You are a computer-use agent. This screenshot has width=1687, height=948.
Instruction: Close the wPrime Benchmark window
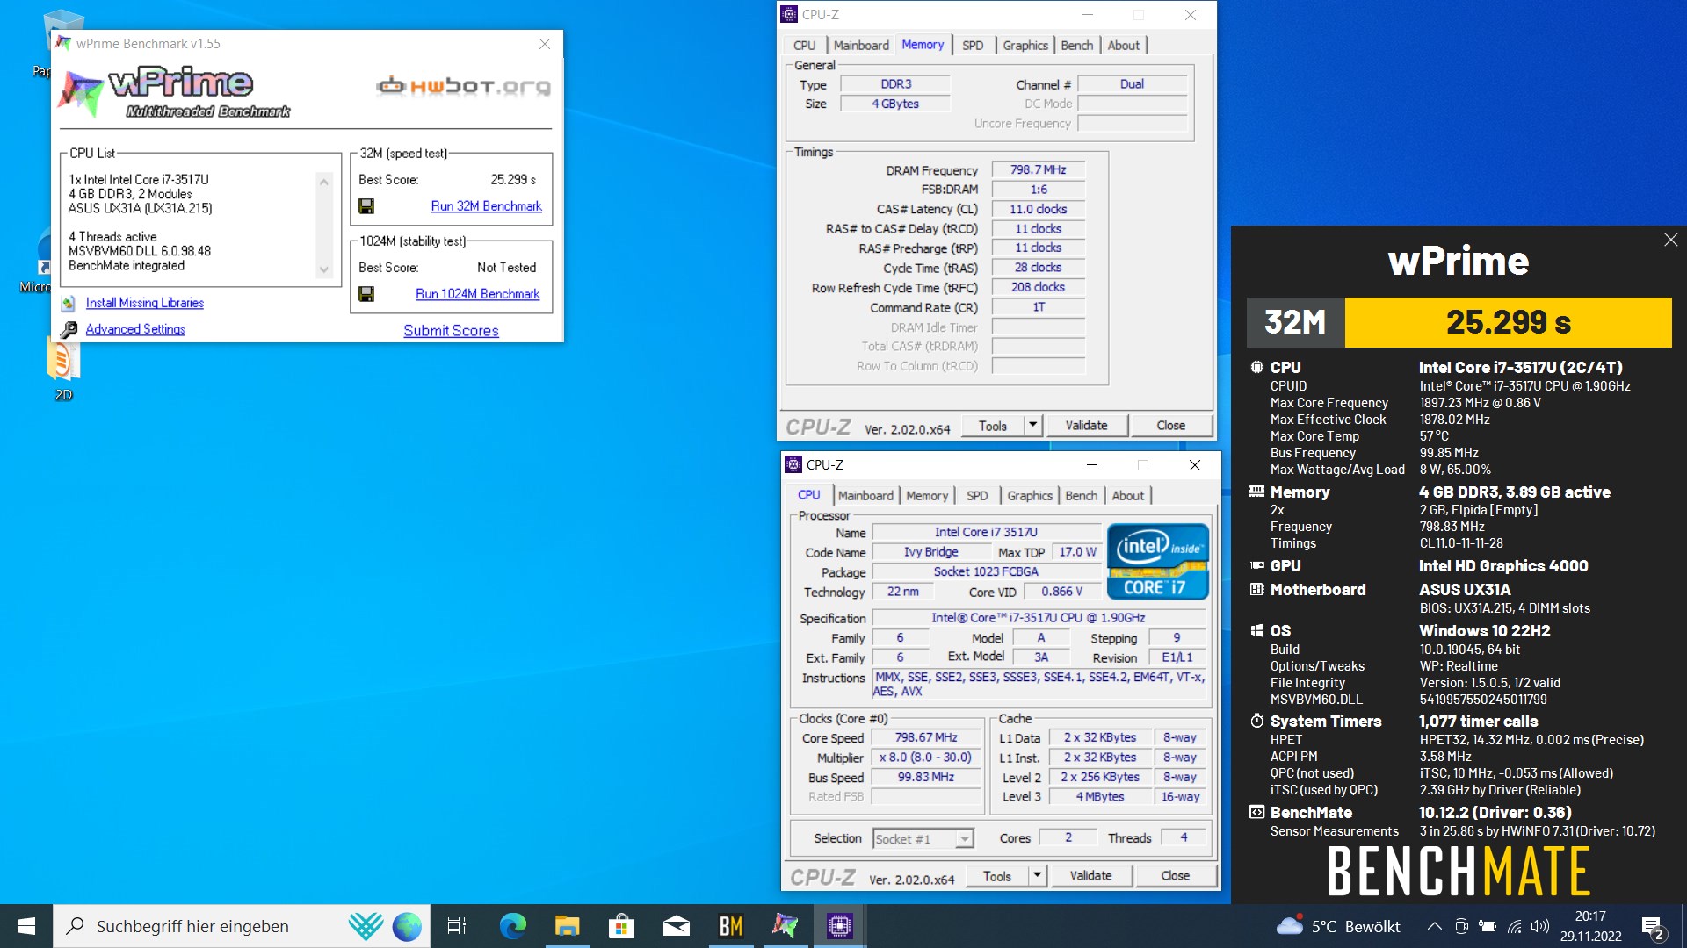(545, 44)
